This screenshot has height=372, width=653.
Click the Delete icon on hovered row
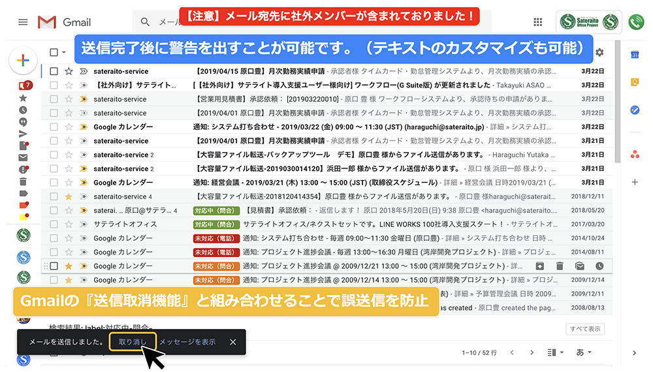point(560,266)
